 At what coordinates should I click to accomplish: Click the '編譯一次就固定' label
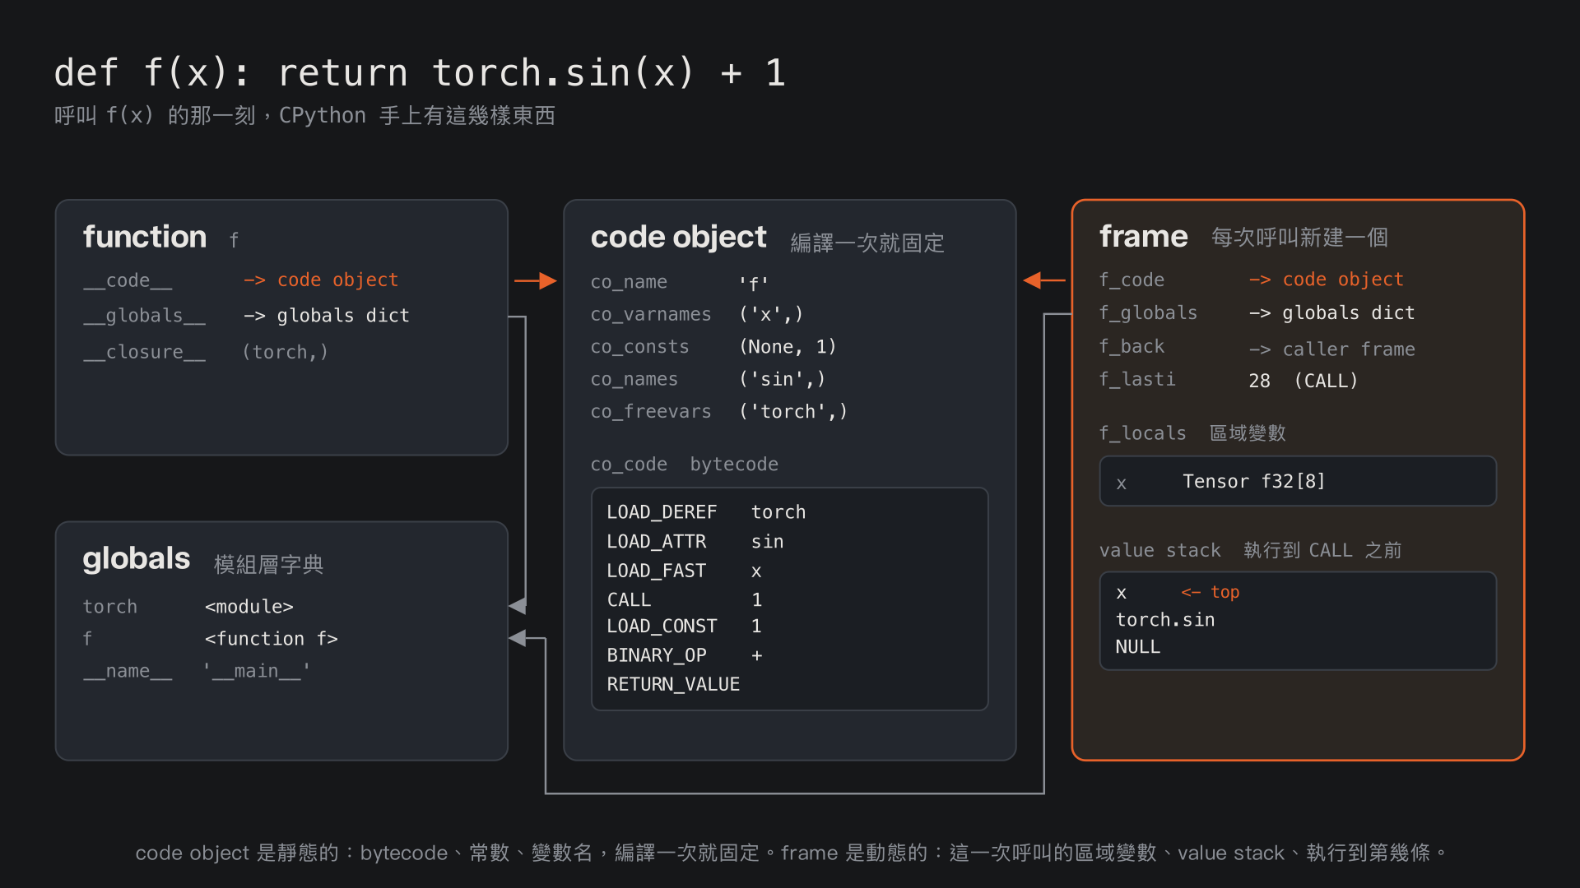[x=867, y=243]
